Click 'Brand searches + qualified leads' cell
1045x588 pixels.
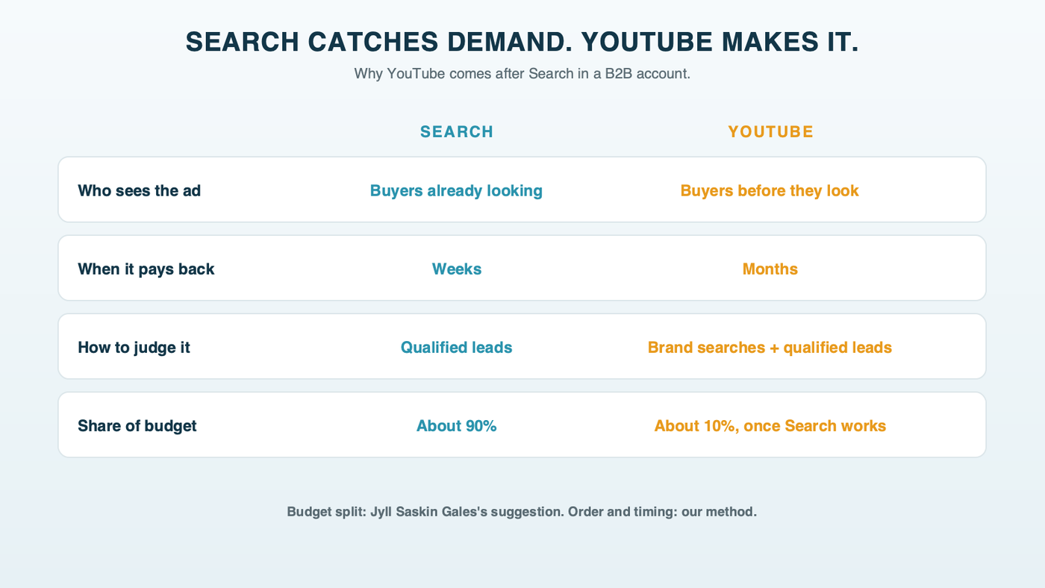(770, 347)
